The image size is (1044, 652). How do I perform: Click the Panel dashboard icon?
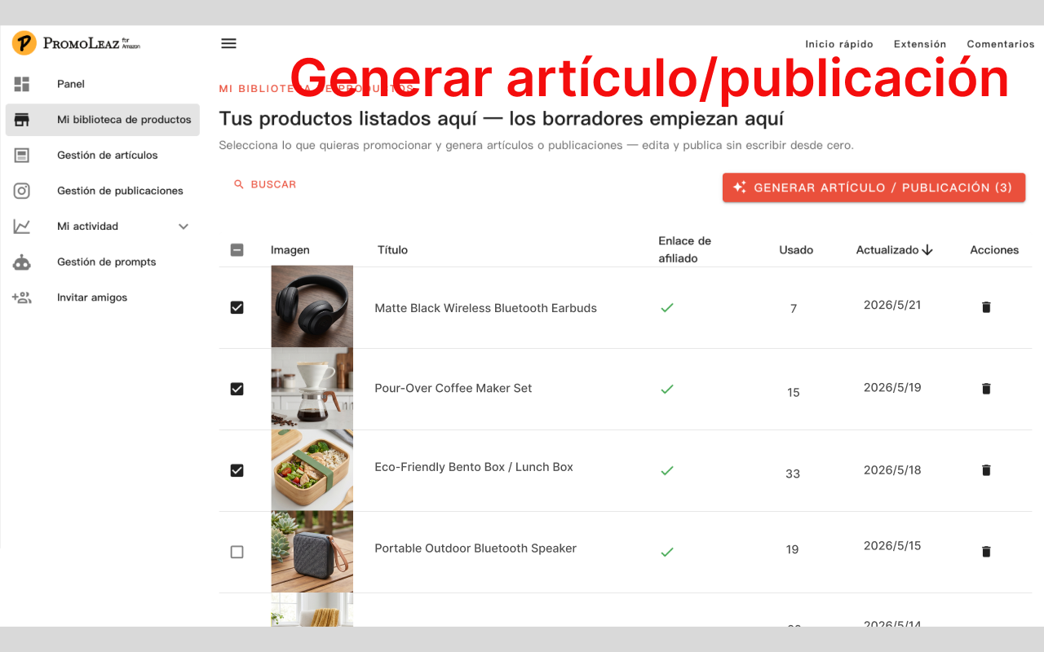22,84
